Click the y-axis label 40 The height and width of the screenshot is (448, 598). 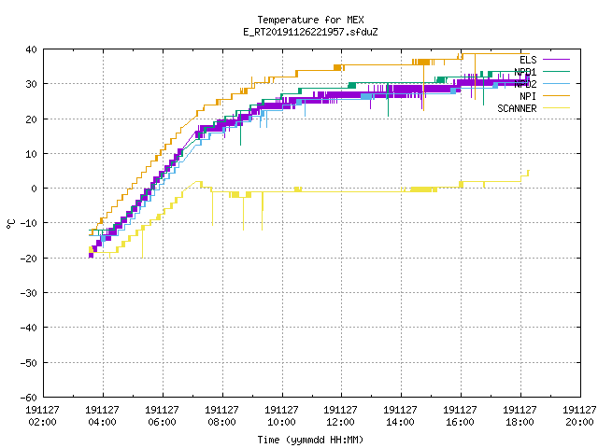click(x=31, y=49)
